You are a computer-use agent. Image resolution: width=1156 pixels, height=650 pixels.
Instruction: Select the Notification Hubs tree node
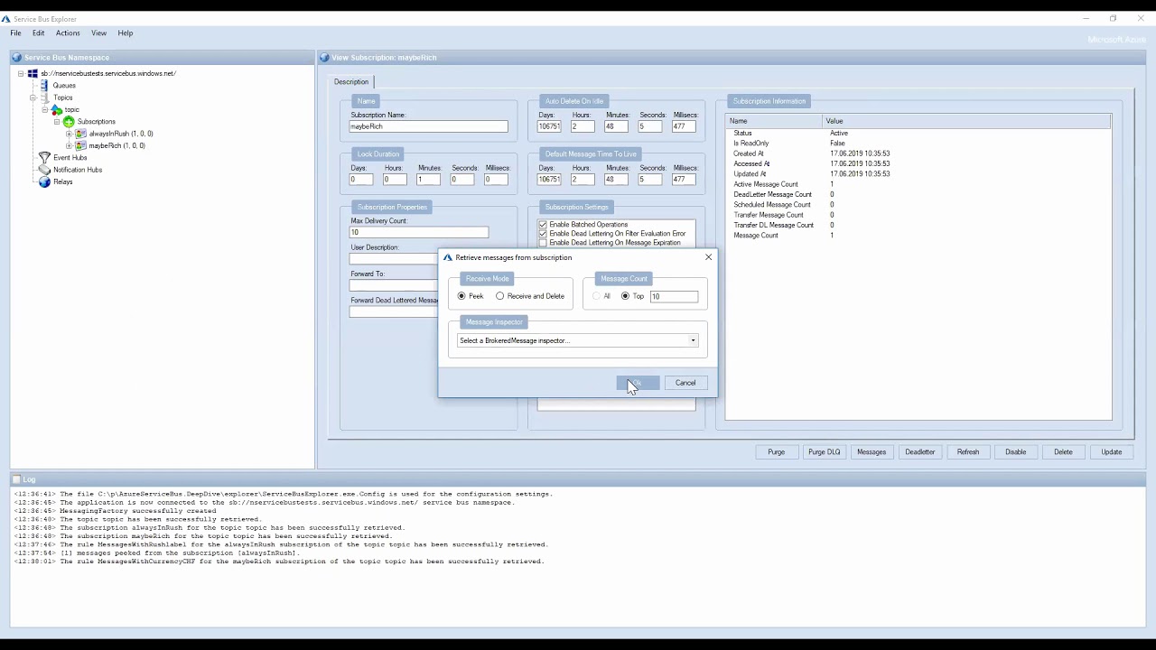pos(78,170)
